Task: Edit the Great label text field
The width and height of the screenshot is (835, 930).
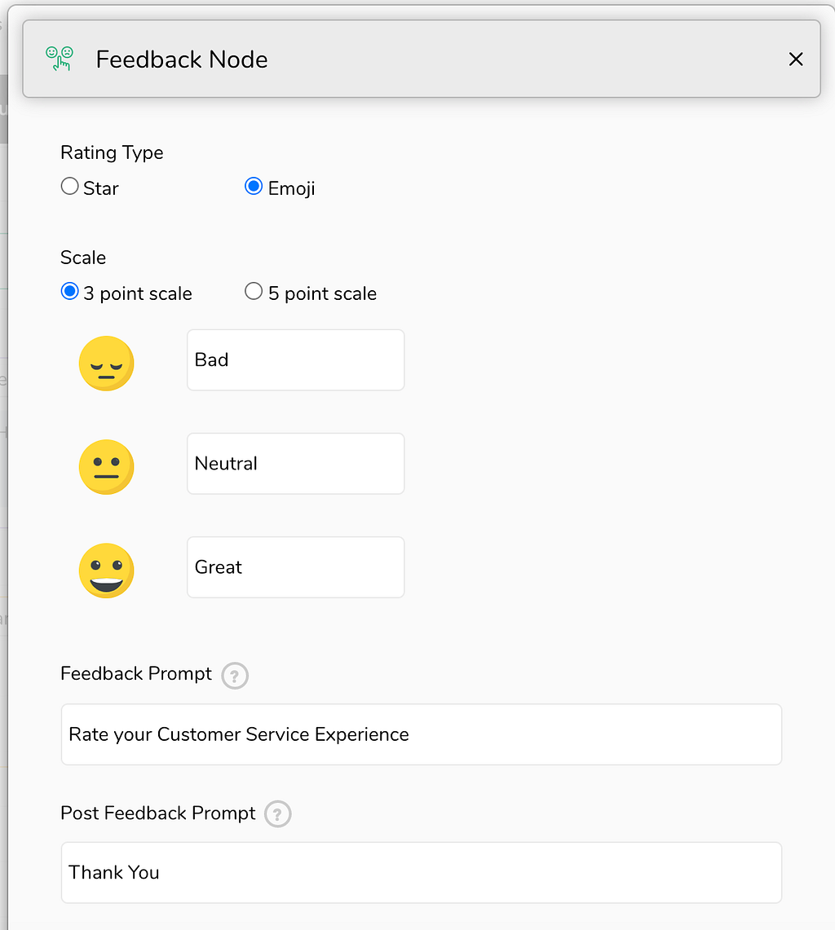Action: [295, 567]
